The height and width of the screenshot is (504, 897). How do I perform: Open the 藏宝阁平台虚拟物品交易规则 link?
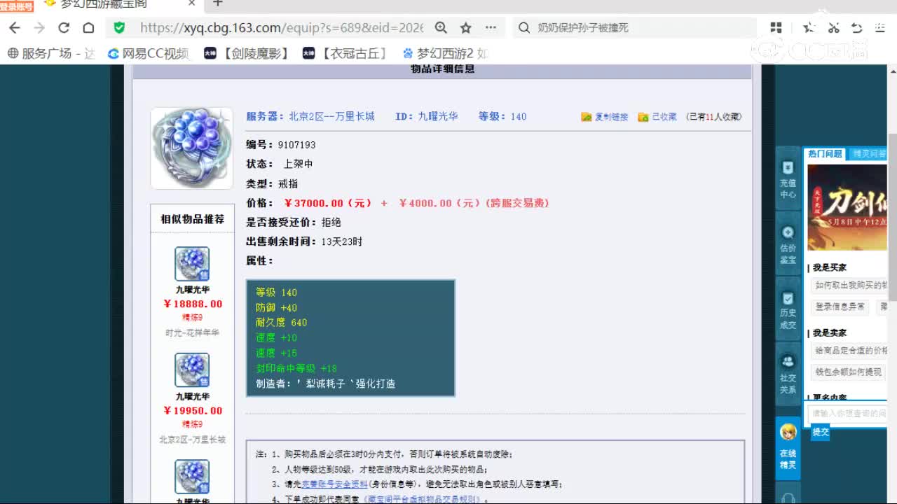423,500
